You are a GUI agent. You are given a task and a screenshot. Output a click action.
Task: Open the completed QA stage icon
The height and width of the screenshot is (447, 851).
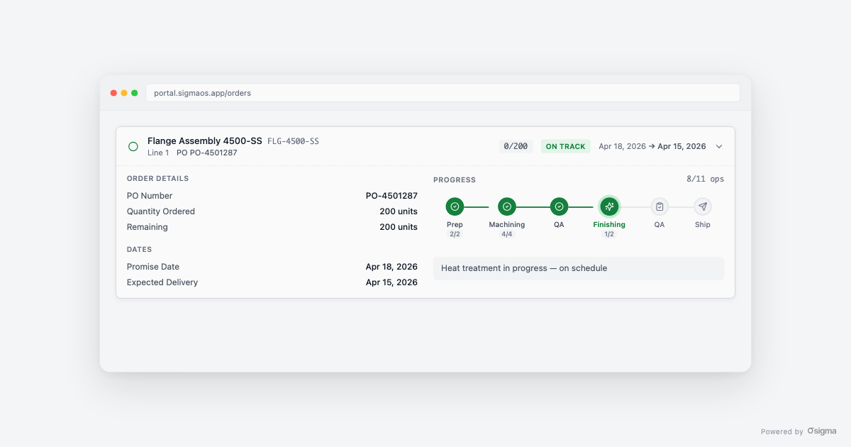point(559,206)
